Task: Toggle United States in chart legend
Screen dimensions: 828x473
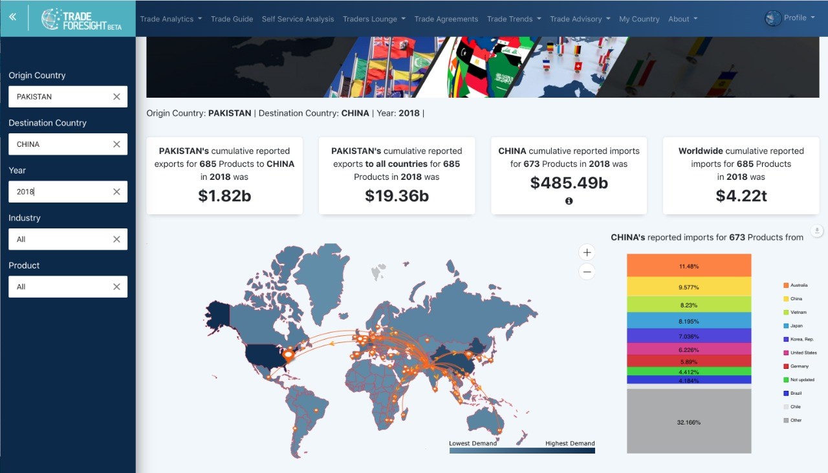Action: tap(800, 353)
